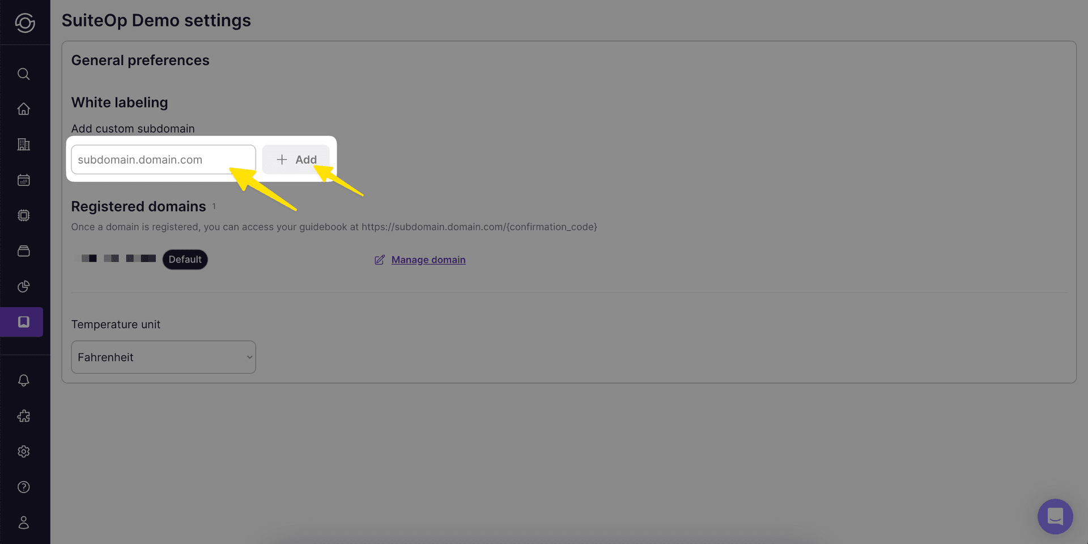Open the settings gear icon
Screen dimensions: 1088x544
pyautogui.click(x=23, y=452)
